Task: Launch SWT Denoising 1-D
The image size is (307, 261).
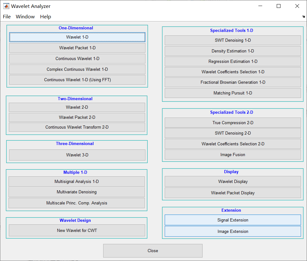Action: click(x=233, y=40)
